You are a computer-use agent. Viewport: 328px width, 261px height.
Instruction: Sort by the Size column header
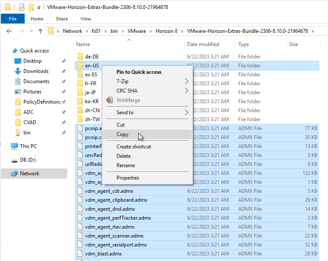point(293,44)
